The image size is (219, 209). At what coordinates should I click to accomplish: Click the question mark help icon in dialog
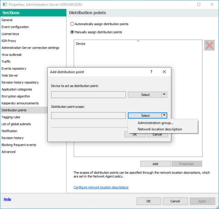(151, 72)
